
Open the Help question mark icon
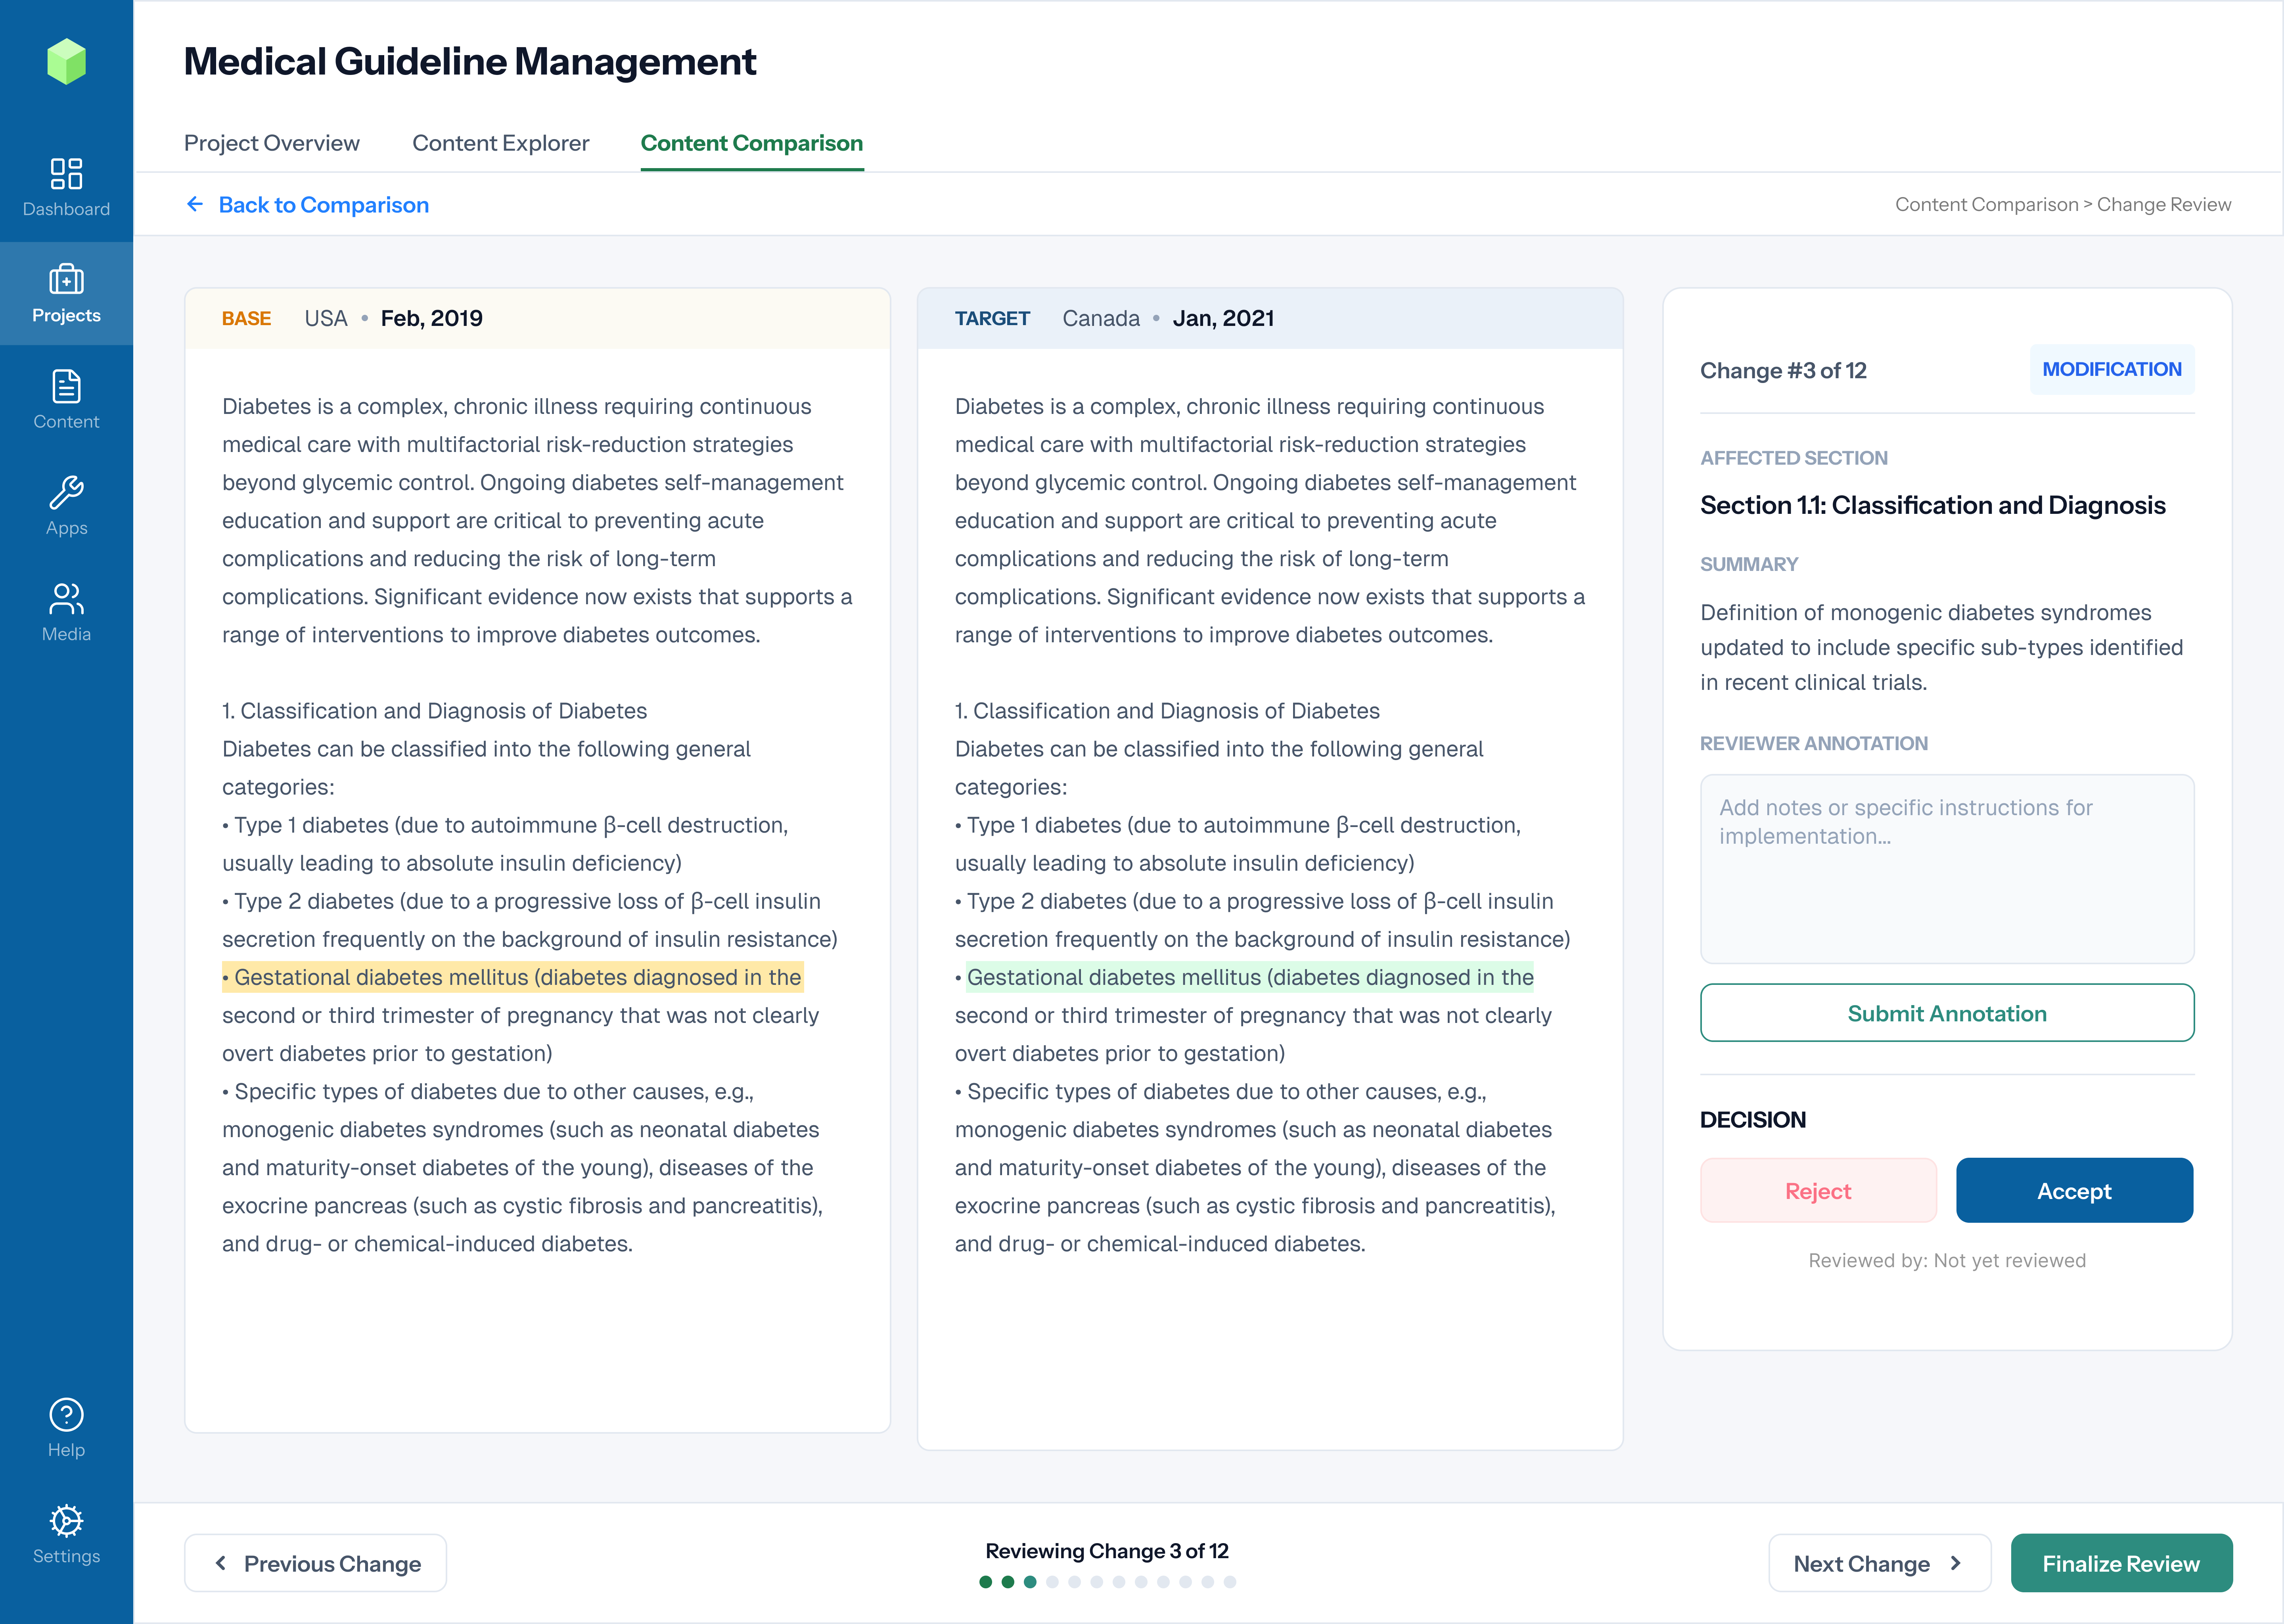(66, 1415)
